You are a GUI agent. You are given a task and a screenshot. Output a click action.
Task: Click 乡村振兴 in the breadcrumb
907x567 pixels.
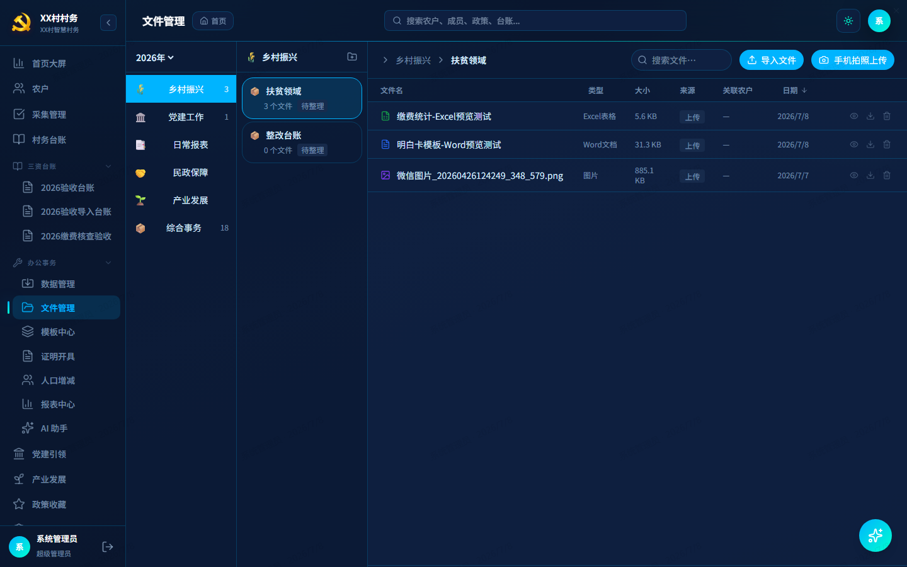[x=413, y=60]
